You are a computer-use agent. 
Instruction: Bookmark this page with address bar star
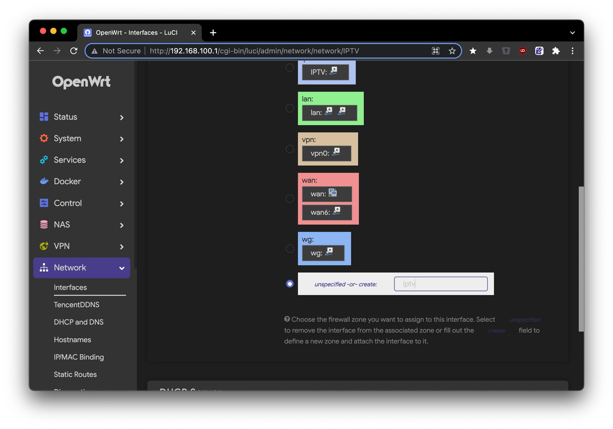coord(452,51)
